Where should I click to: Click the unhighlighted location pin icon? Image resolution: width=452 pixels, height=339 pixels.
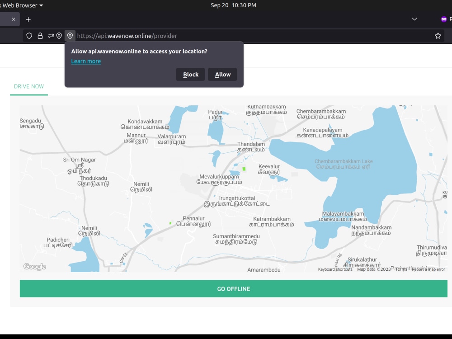coord(59,36)
